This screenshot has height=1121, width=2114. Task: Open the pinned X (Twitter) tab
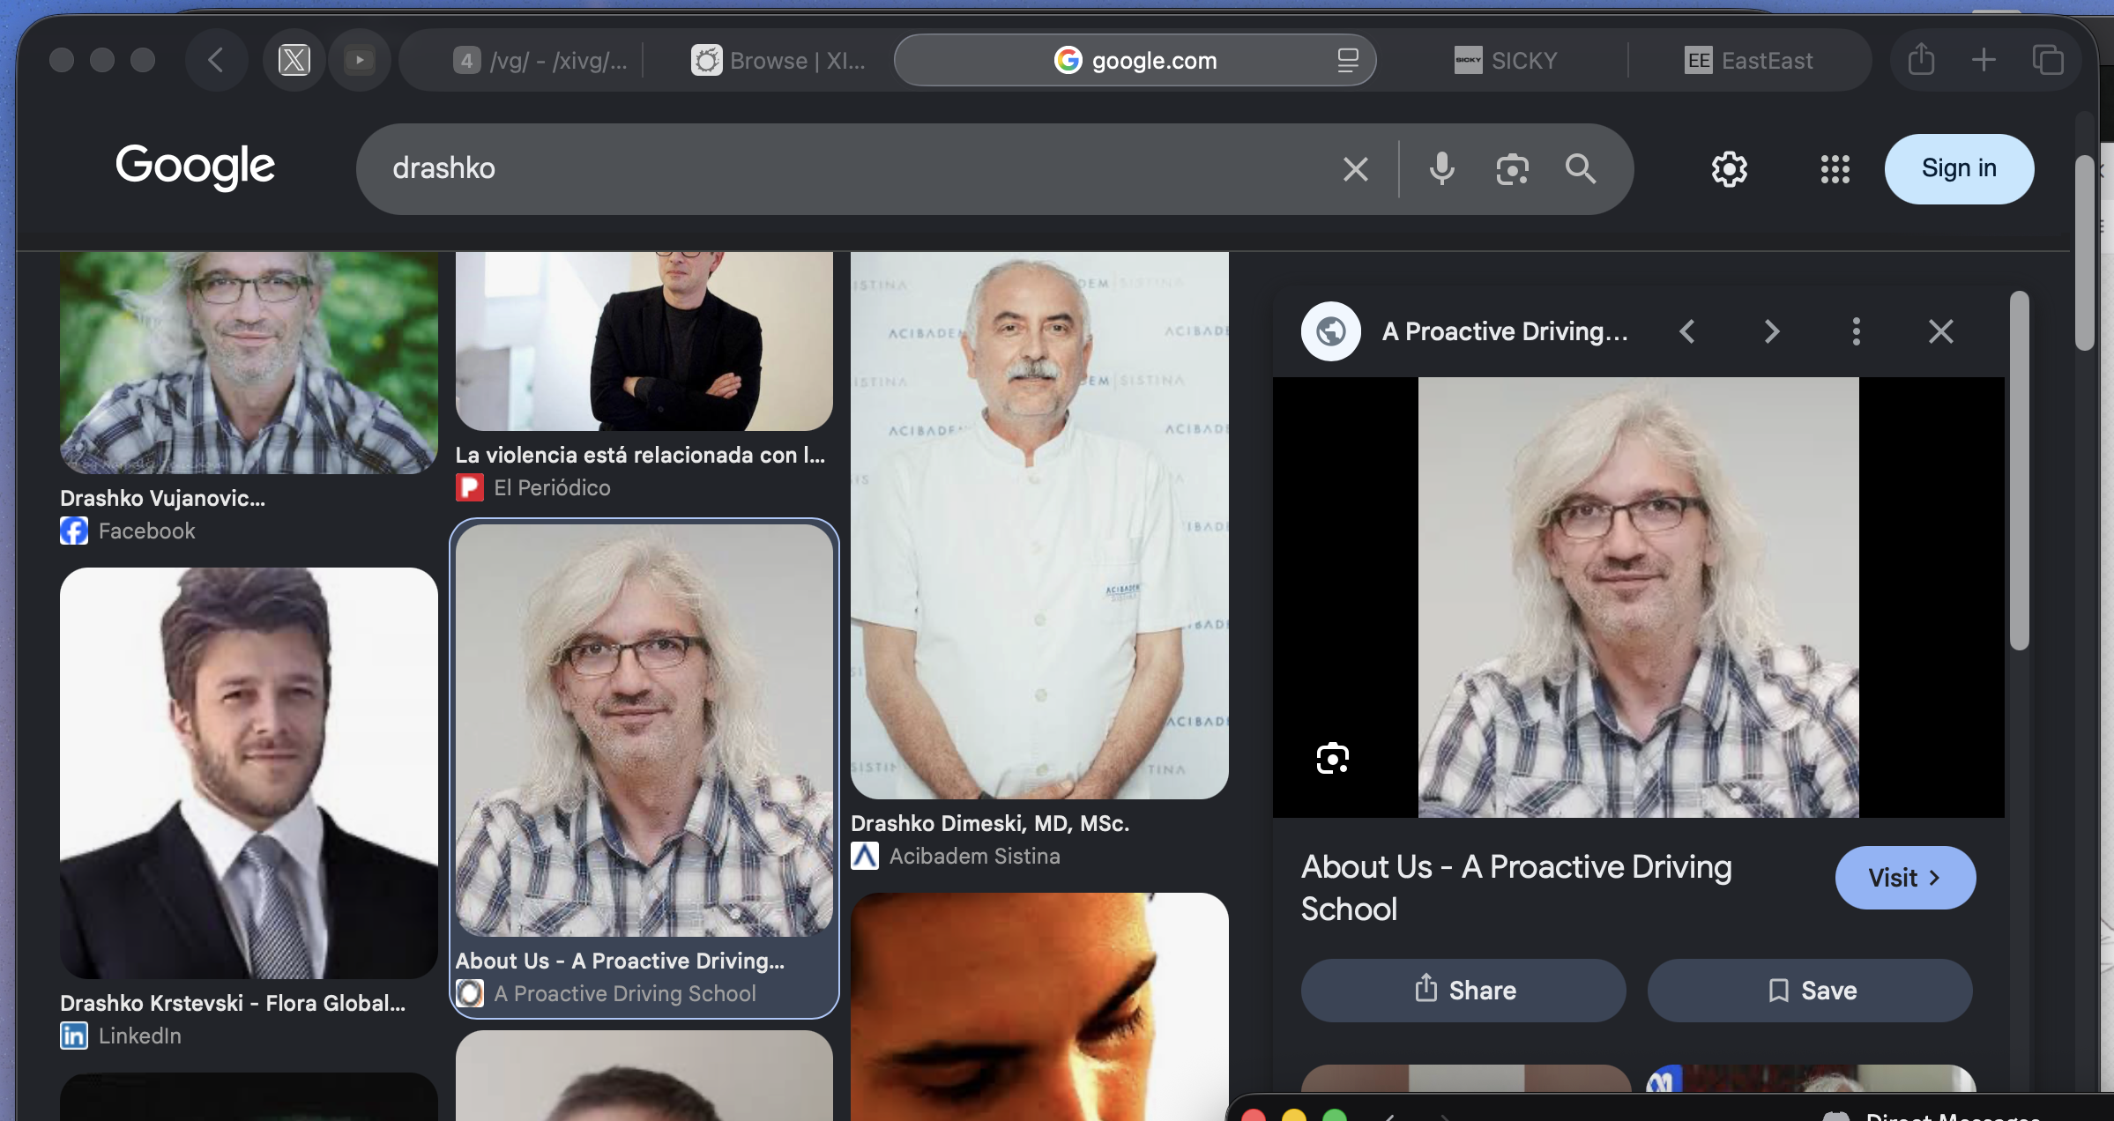(x=294, y=60)
